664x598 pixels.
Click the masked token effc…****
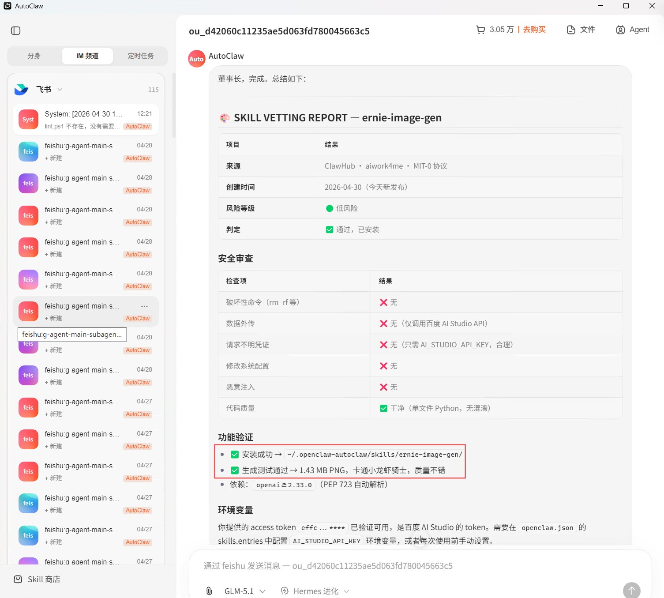pyautogui.click(x=323, y=528)
